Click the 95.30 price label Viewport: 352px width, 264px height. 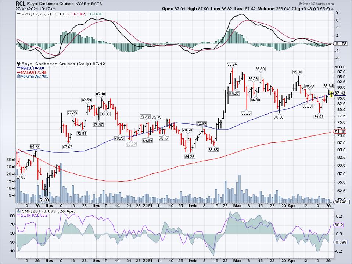click(298, 72)
